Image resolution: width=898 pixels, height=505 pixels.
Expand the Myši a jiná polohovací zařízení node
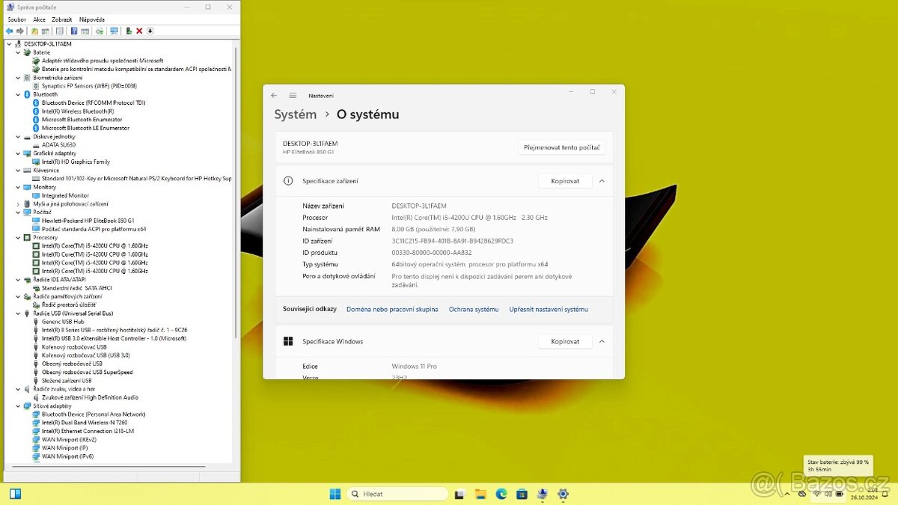click(18, 203)
